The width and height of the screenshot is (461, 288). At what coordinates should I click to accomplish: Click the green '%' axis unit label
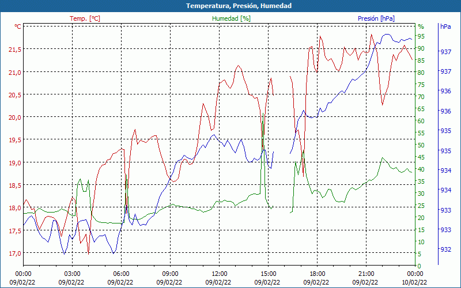[421, 26]
